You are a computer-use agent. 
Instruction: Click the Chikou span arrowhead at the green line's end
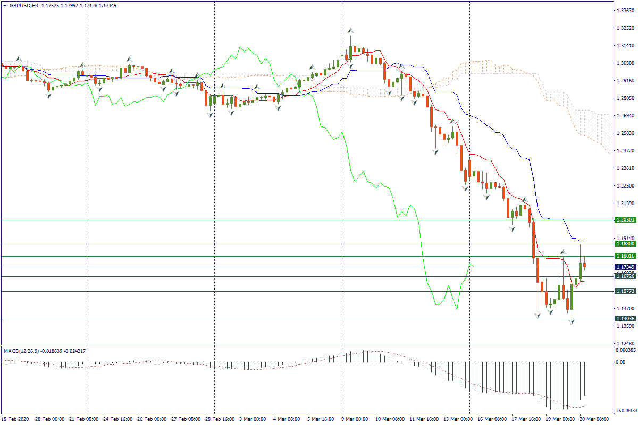pos(471,264)
